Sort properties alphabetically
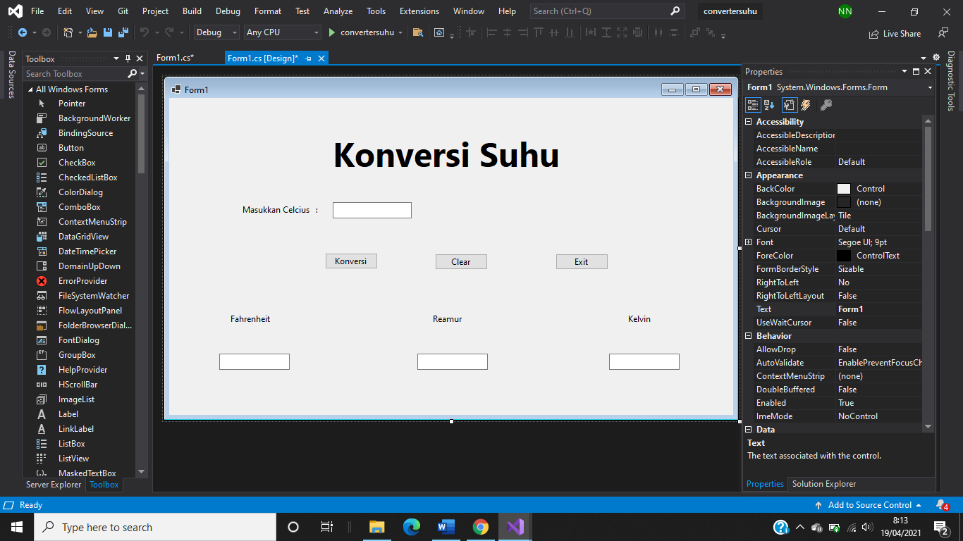Image resolution: width=963 pixels, height=541 pixels. tap(768, 104)
